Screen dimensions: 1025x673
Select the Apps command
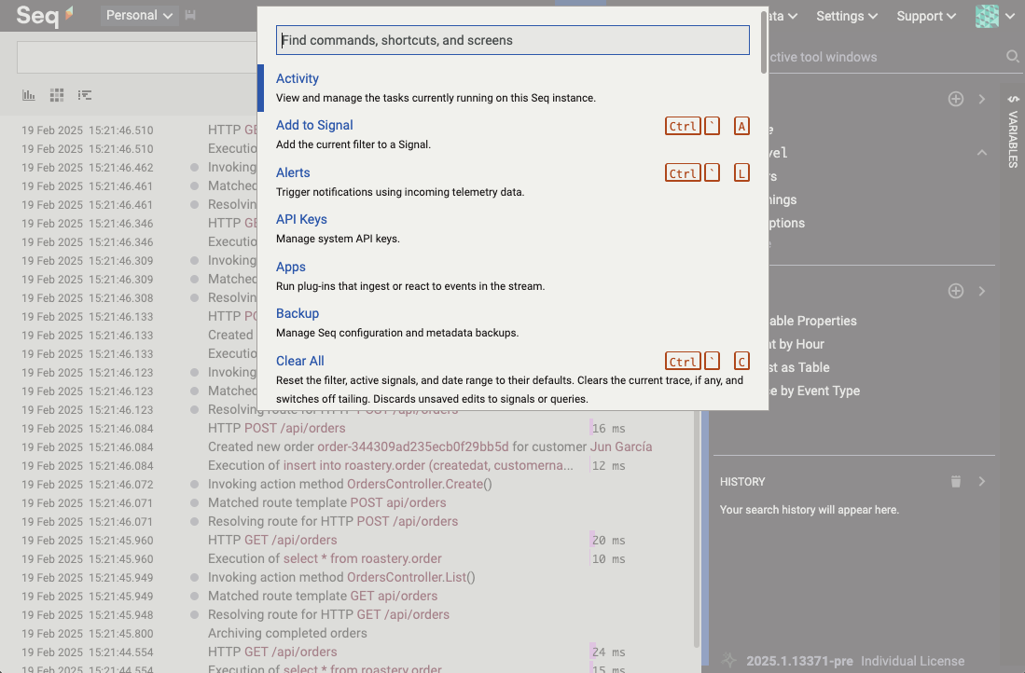(x=513, y=276)
